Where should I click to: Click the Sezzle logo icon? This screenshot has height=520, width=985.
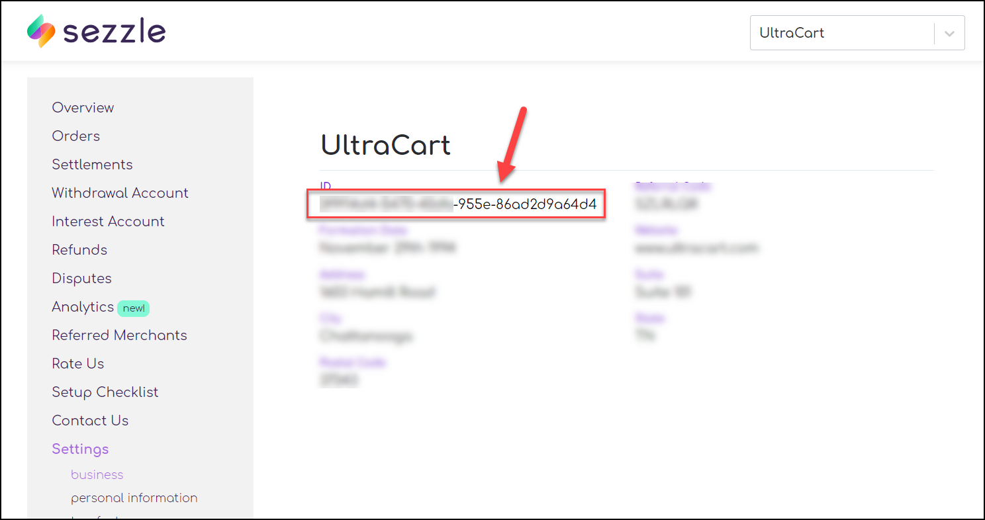[41, 31]
